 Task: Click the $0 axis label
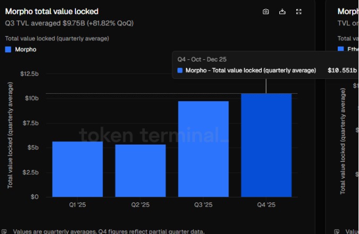point(35,197)
